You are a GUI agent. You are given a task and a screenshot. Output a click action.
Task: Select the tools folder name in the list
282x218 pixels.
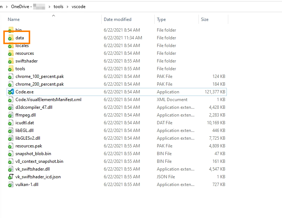(x=20, y=69)
